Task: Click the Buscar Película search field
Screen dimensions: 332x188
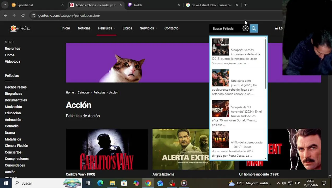Action: [x=226, y=28]
